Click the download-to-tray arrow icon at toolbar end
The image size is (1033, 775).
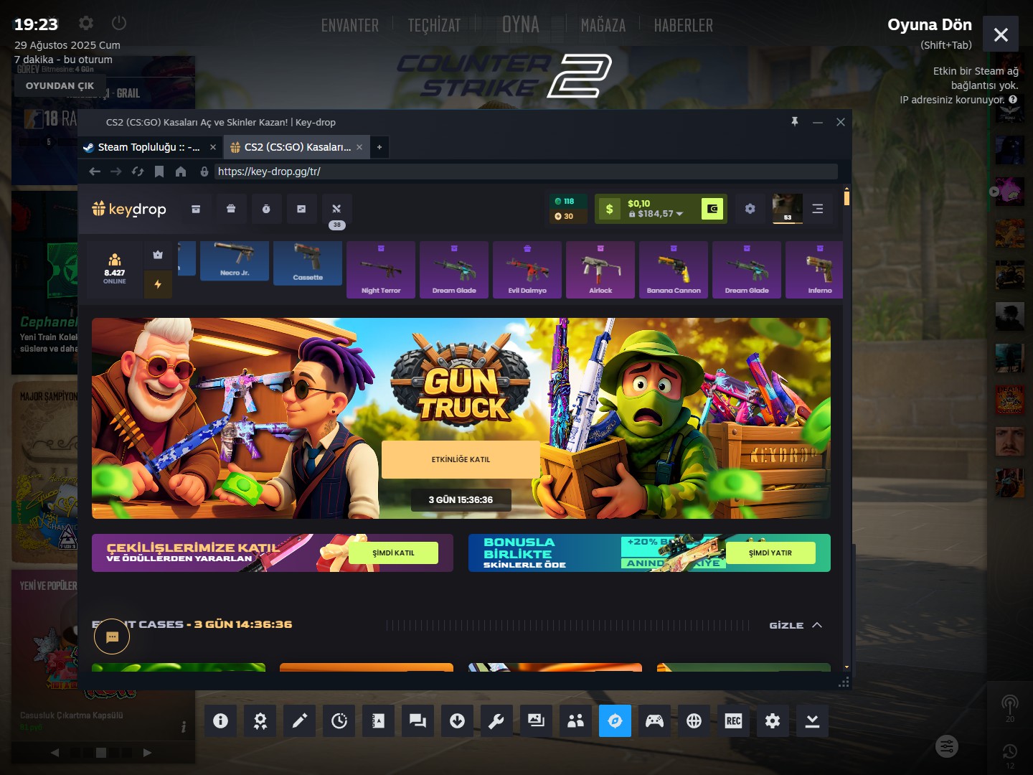[x=812, y=720]
